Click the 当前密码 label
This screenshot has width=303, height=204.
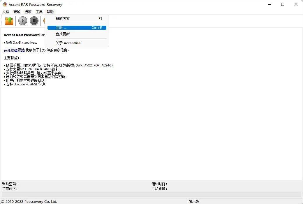10,184
